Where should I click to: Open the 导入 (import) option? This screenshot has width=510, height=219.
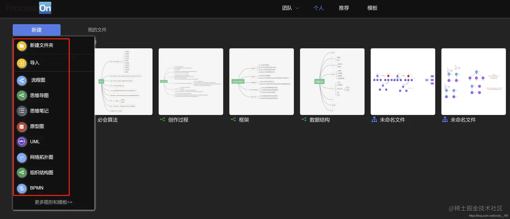pos(22,63)
